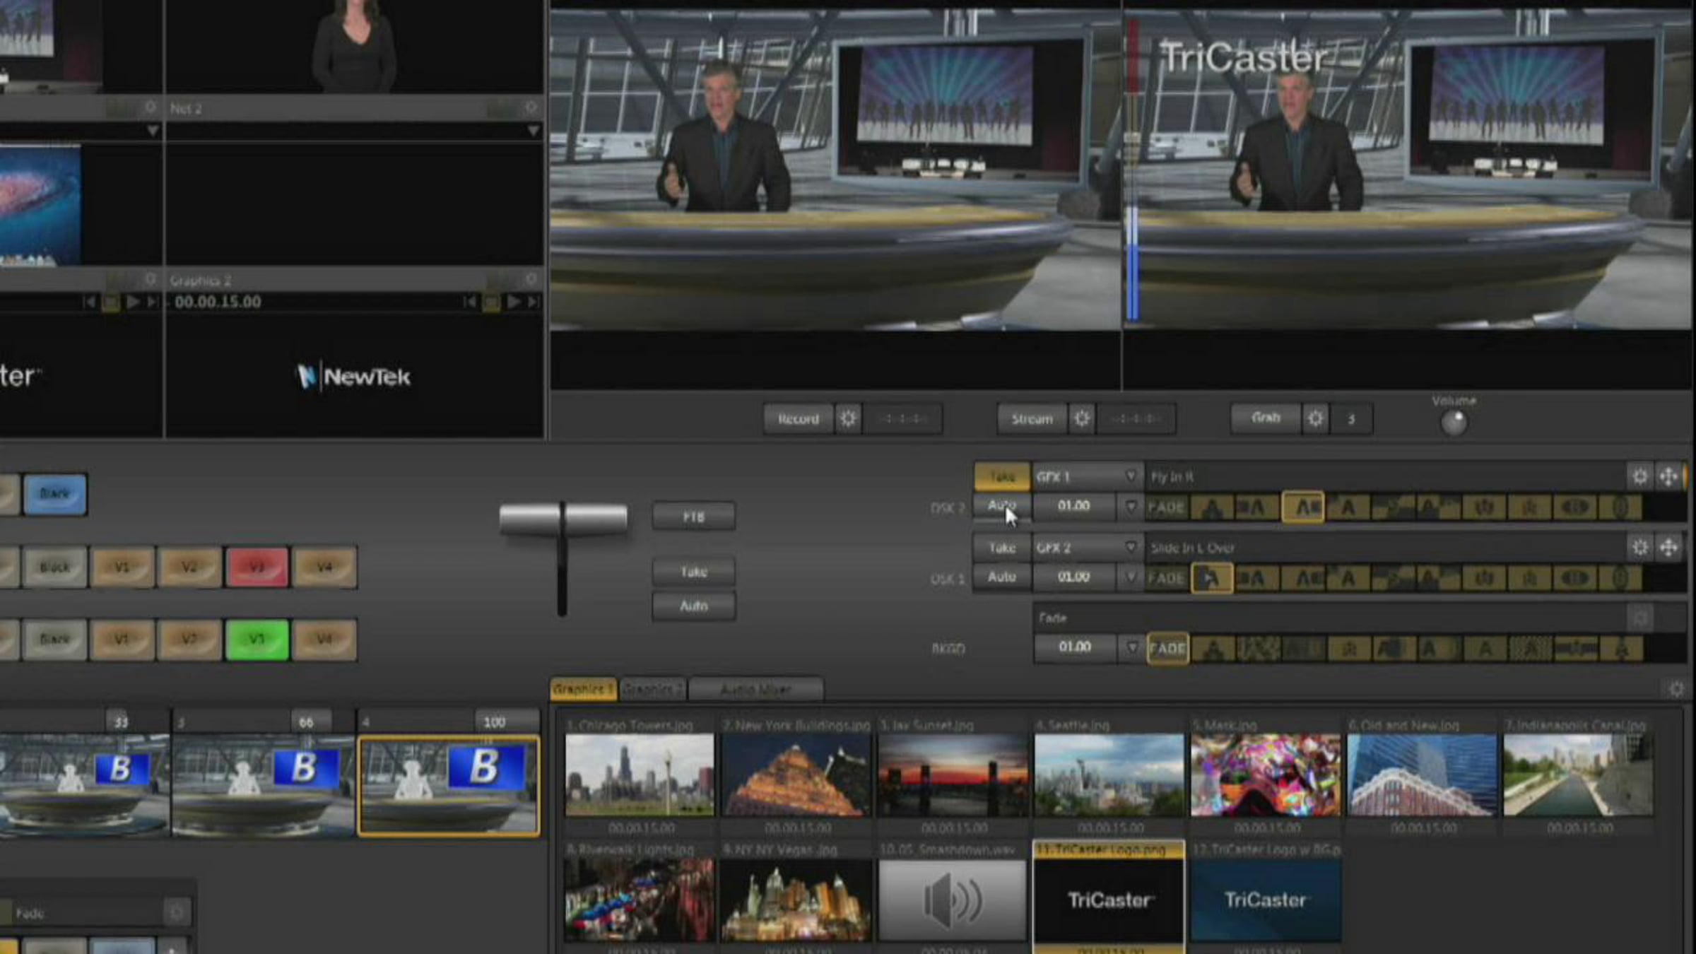Open DSK 1 configuration gear icon
Viewport: 1696px width, 954px height.
click(x=1640, y=548)
